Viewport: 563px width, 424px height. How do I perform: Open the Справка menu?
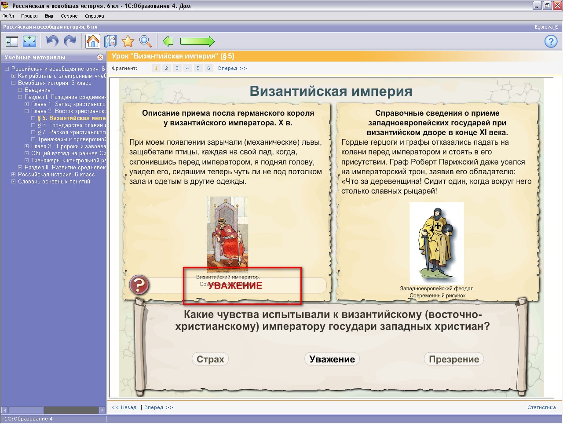(95, 16)
